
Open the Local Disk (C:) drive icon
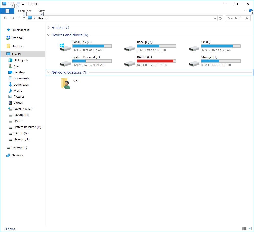click(65, 47)
